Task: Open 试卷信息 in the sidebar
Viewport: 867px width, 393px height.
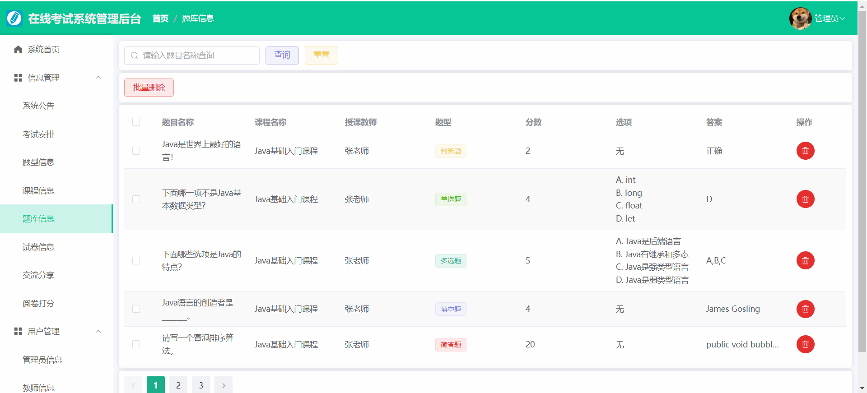Action: click(56, 247)
